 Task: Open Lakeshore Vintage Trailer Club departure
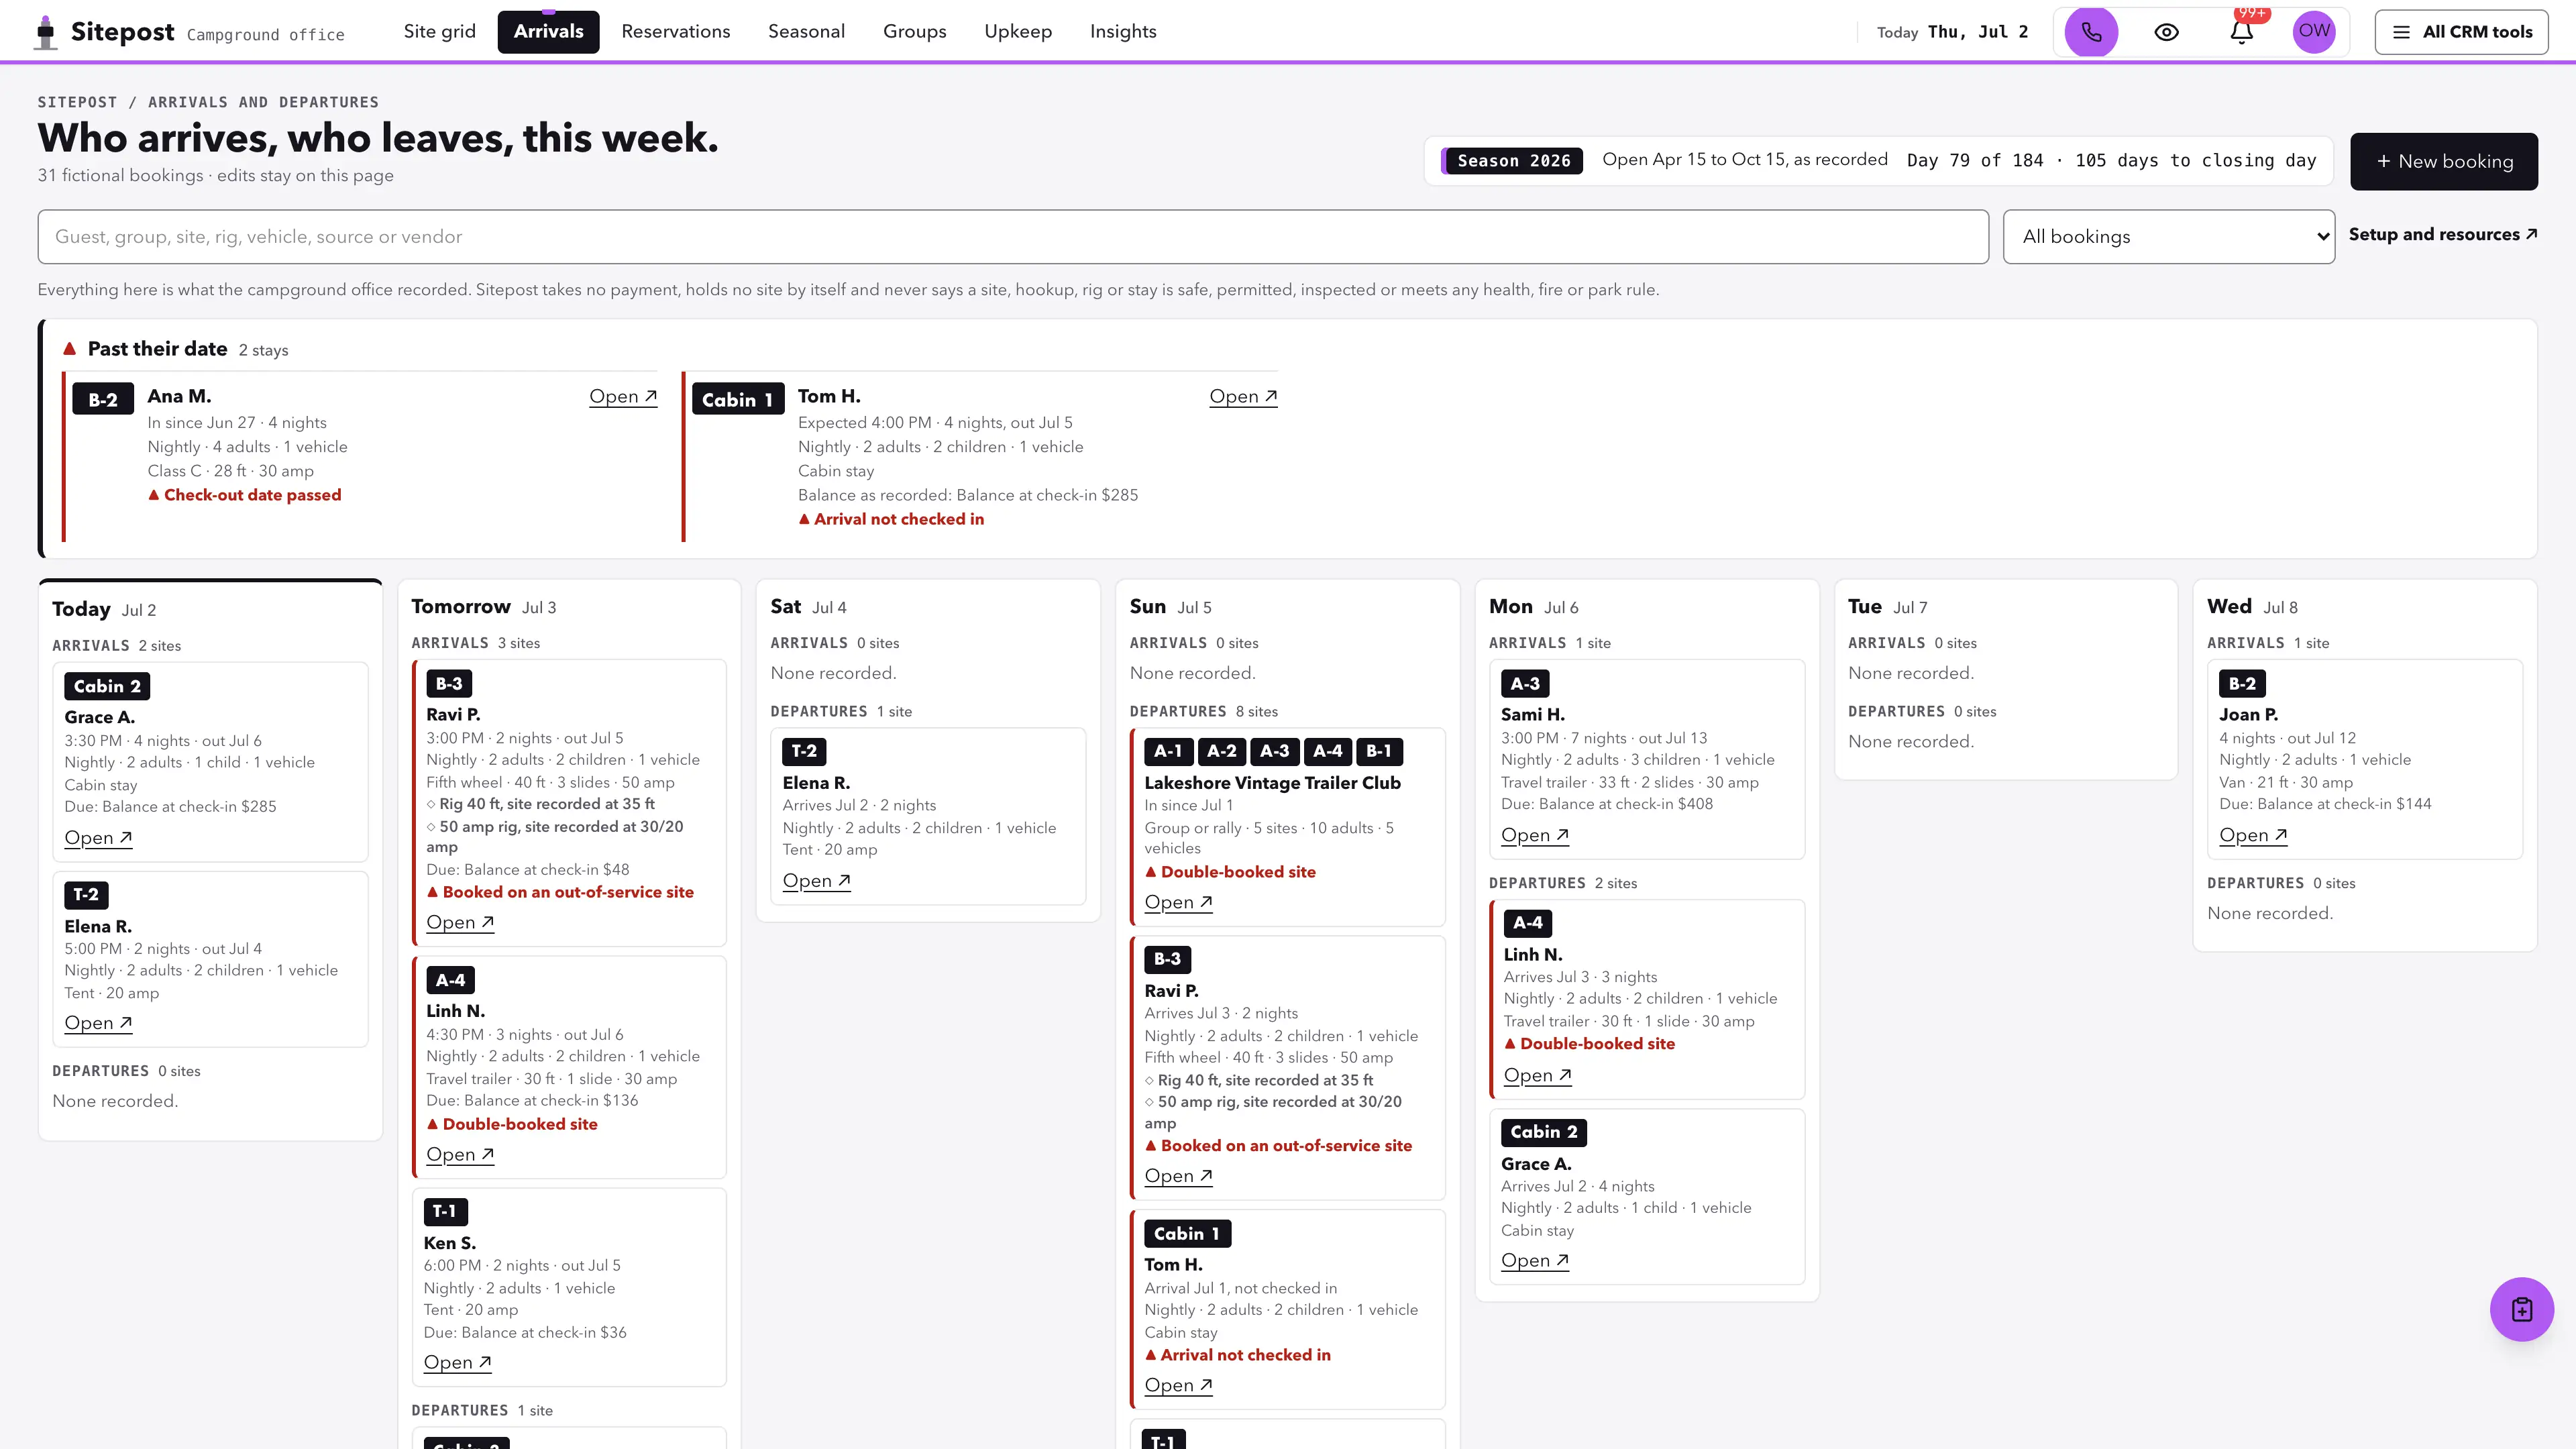coord(1178,902)
